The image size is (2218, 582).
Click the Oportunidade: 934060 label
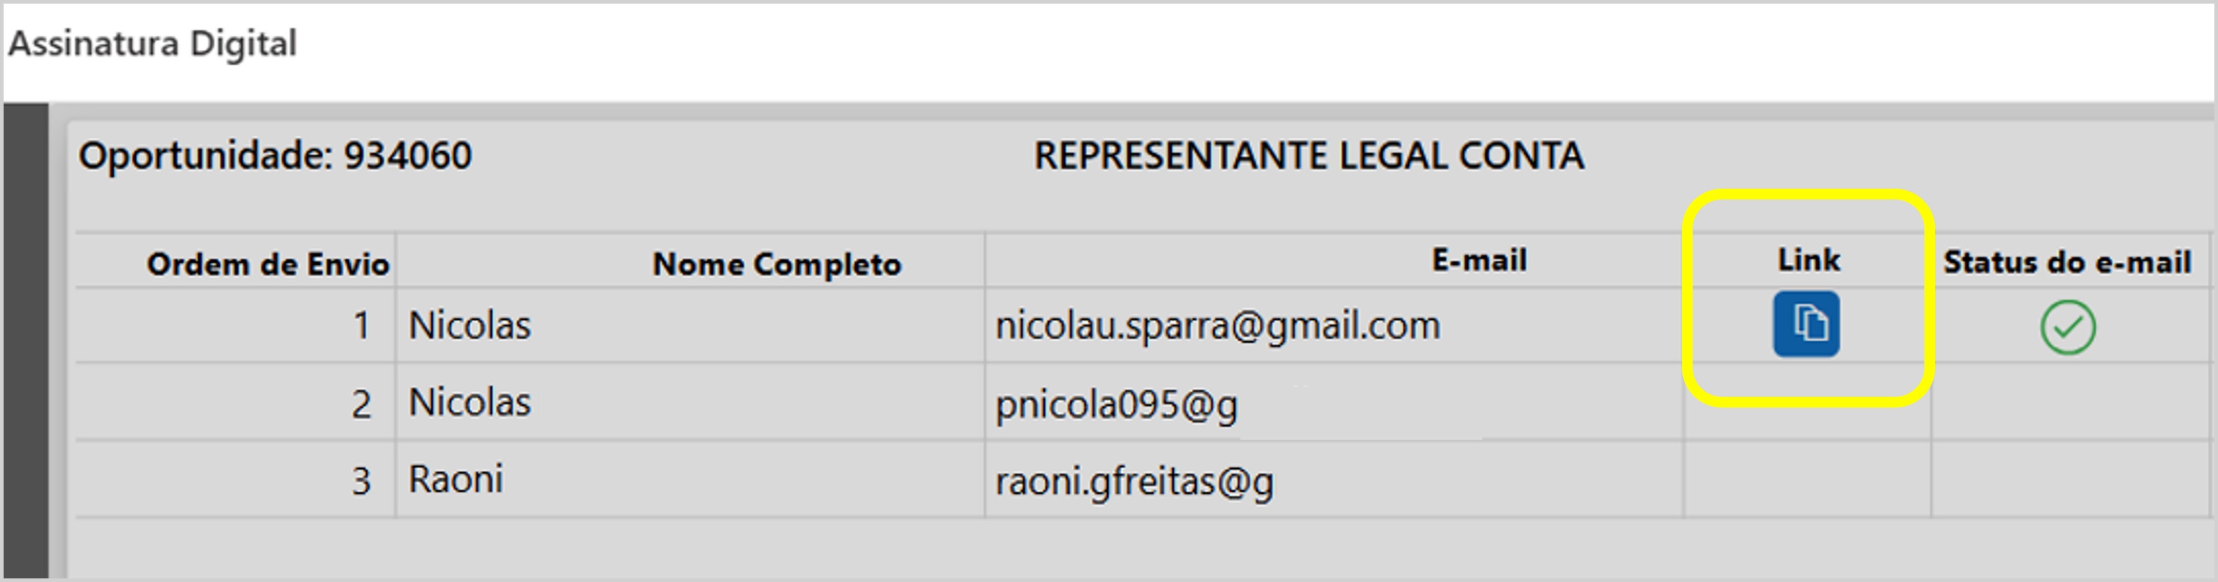(x=275, y=157)
